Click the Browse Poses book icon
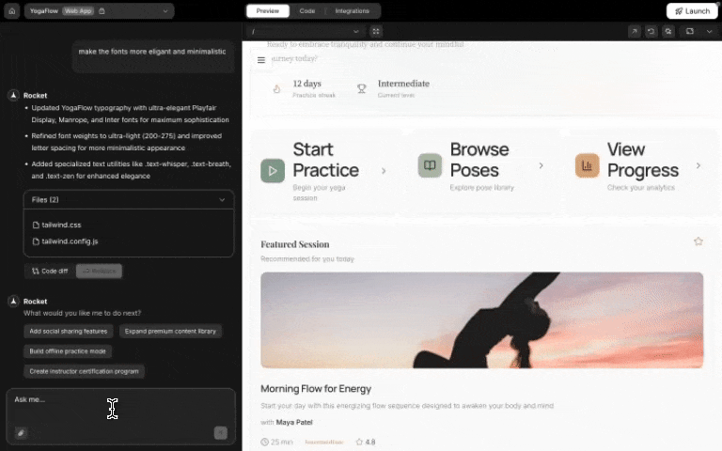The height and width of the screenshot is (451, 722). pyautogui.click(x=430, y=166)
